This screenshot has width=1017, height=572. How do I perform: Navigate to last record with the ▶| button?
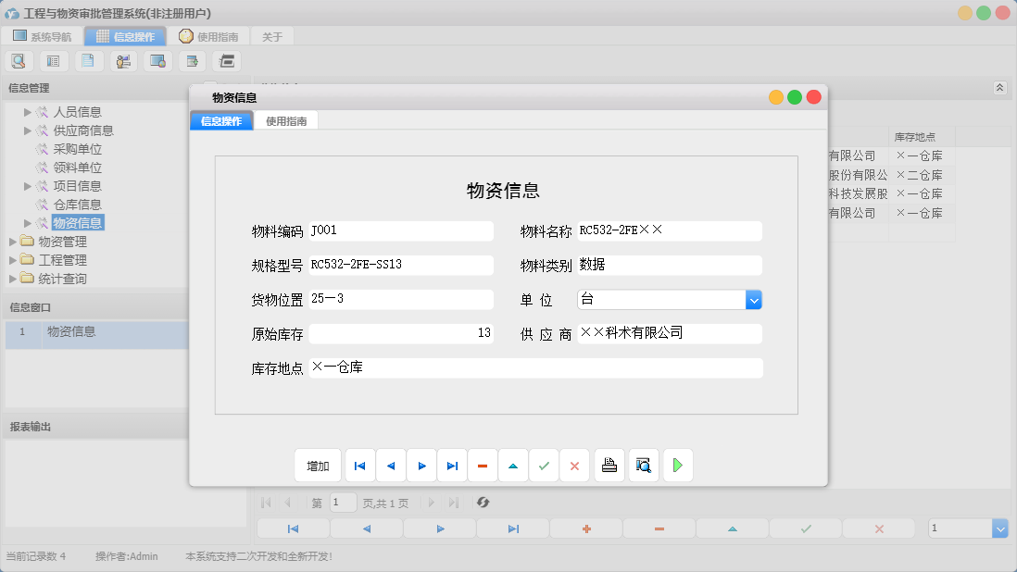click(x=452, y=465)
